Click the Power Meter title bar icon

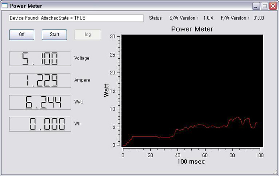pyautogui.click(x=5, y=6)
